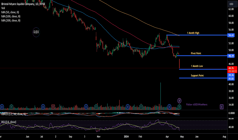Click the 54.41 price label
Viewport: 238px width, 140px height.
[231, 35]
